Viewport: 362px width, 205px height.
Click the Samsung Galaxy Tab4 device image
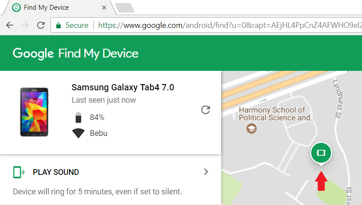pyautogui.click(x=34, y=112)
